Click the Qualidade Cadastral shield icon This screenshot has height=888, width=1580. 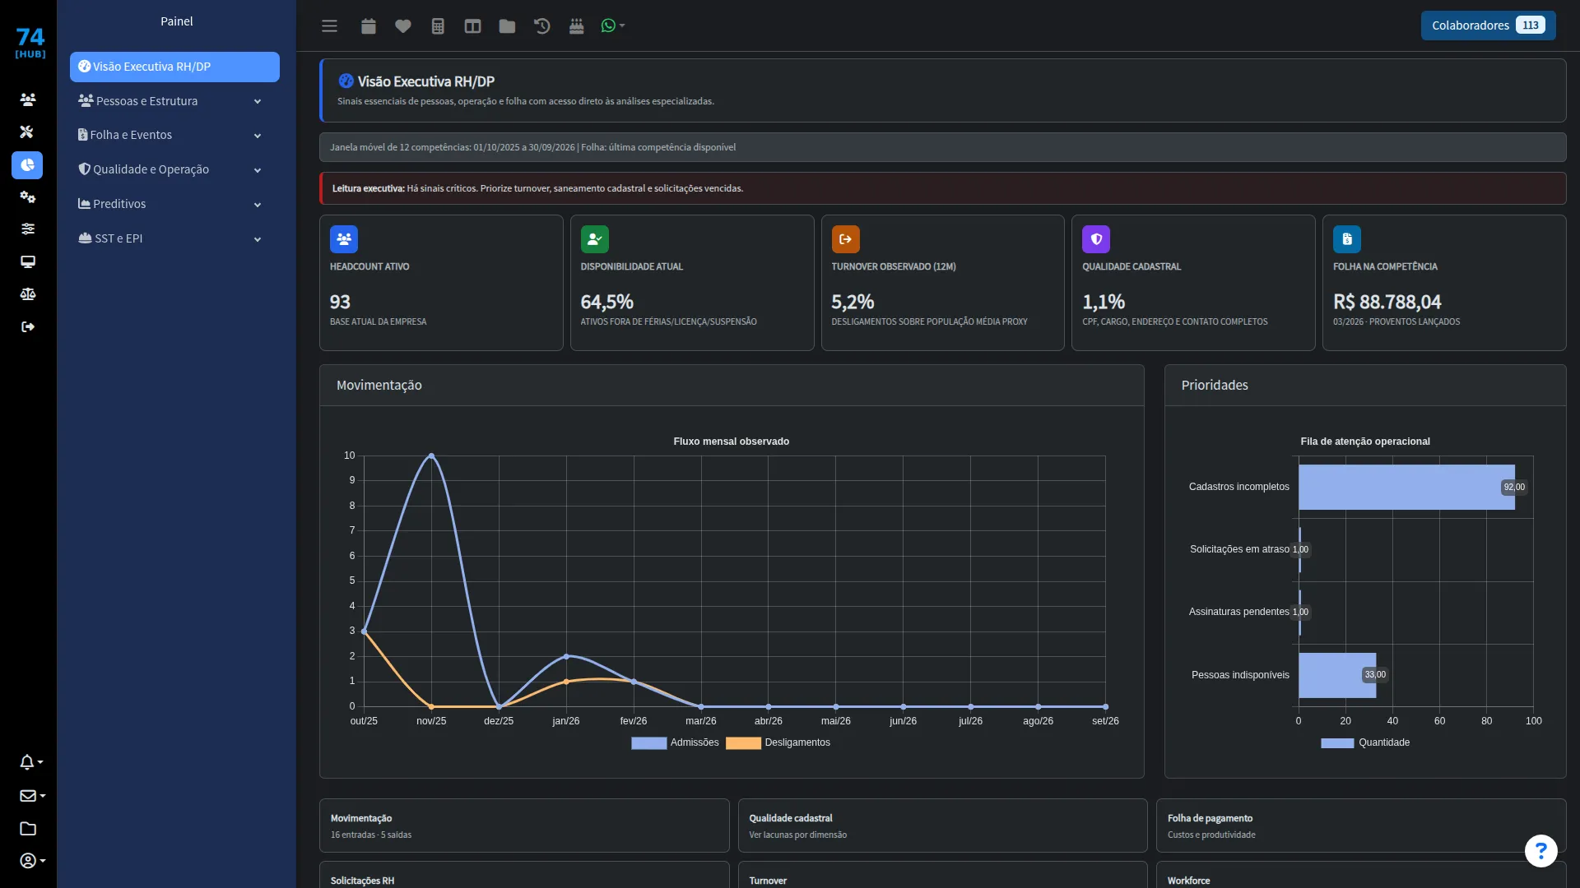1096,239
